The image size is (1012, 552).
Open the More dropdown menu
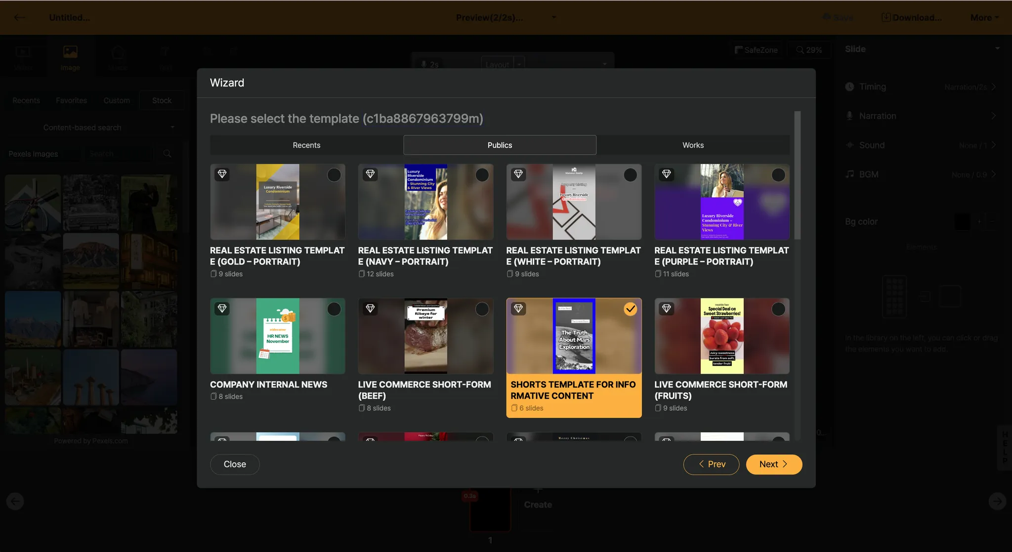[x=984, y=17]
